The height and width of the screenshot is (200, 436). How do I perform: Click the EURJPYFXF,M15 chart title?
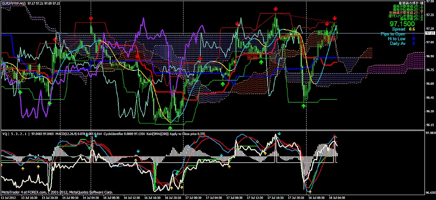[x=13, y=3]
